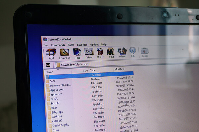Select the Bthprops folder row
This screenshot has width=199, height=132.
click(57, 112)
